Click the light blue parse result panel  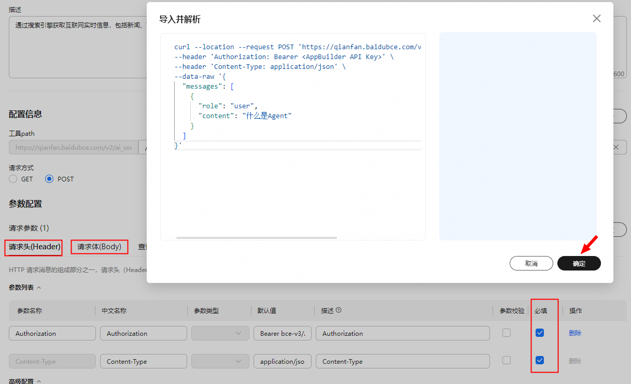pyautogui.click(x=518, y=136)
